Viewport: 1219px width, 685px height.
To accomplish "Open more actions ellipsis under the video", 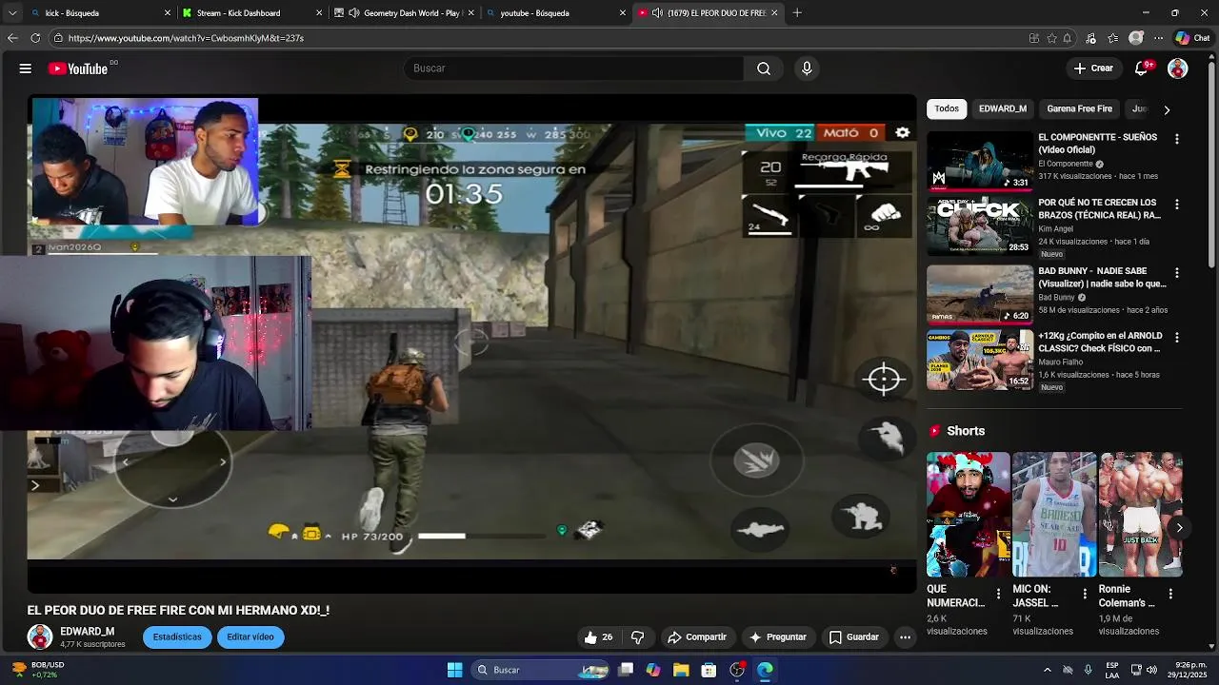I will 906,637.
